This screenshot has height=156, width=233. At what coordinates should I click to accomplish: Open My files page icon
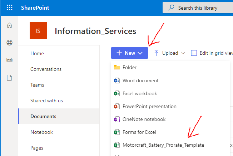(9, 78)
